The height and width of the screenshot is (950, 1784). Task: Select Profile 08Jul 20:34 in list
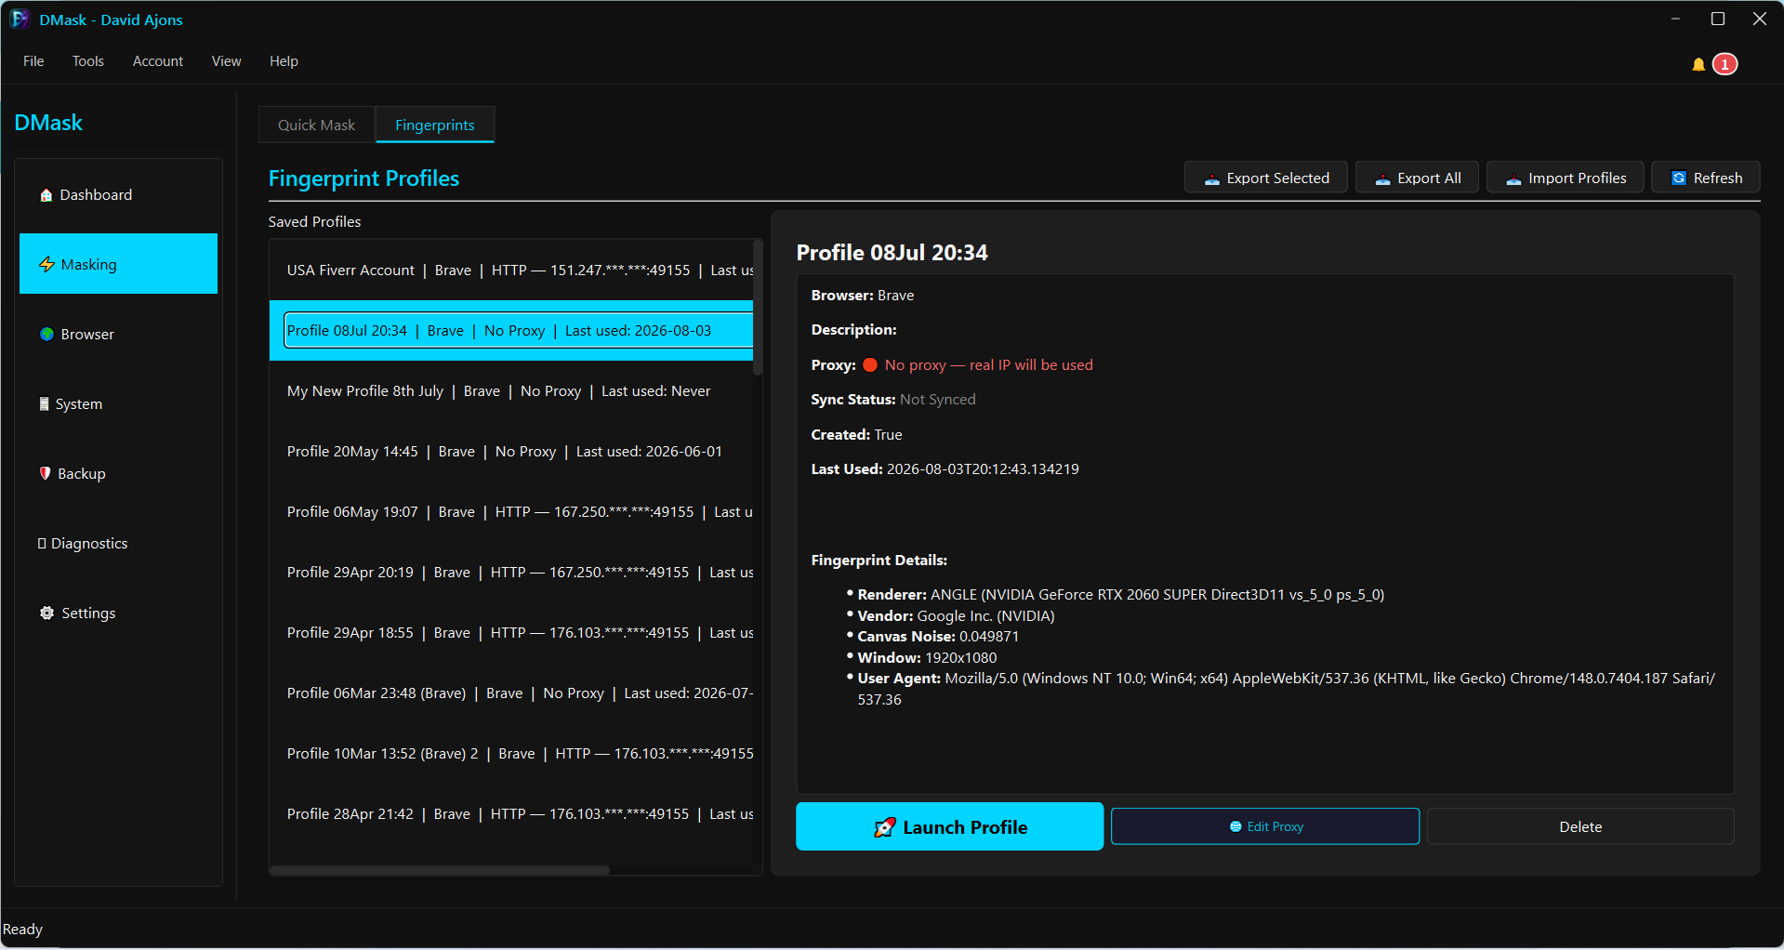tap(511, 331)
